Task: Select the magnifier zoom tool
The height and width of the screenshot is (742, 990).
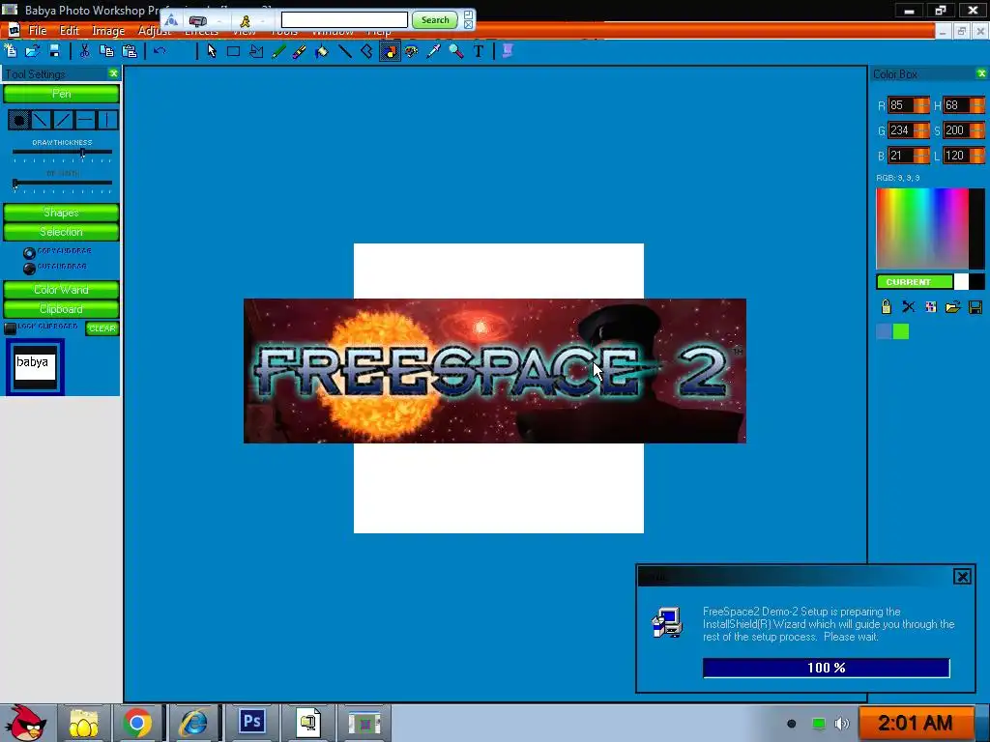Action: click(x=456, y=51)
